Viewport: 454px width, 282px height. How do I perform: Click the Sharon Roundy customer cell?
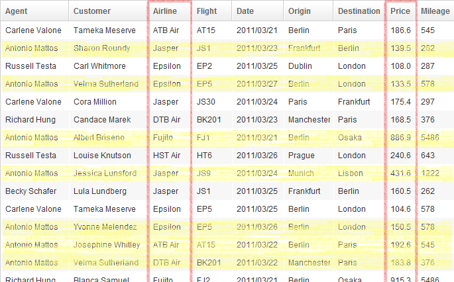tap(109, 48)
